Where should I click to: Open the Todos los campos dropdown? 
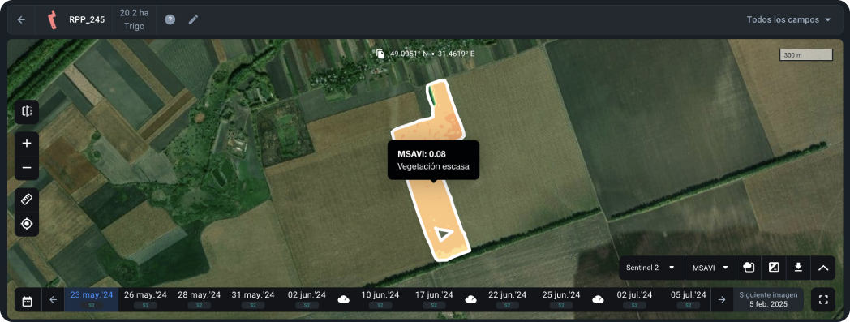[x=788, y=19]
